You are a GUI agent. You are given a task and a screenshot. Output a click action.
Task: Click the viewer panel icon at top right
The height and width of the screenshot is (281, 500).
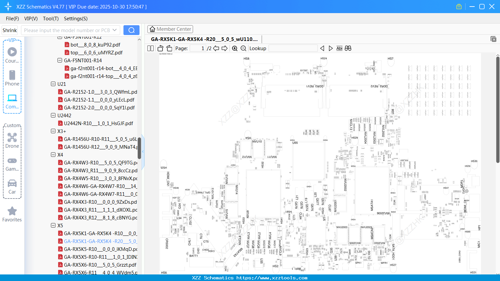click(493, 39)
